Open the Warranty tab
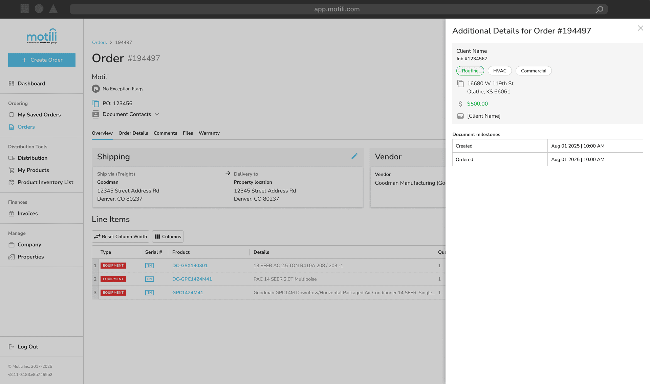Image resolution: width=650 pixels, height=384 pixels. pyautogui.click(x=209, y=133)
